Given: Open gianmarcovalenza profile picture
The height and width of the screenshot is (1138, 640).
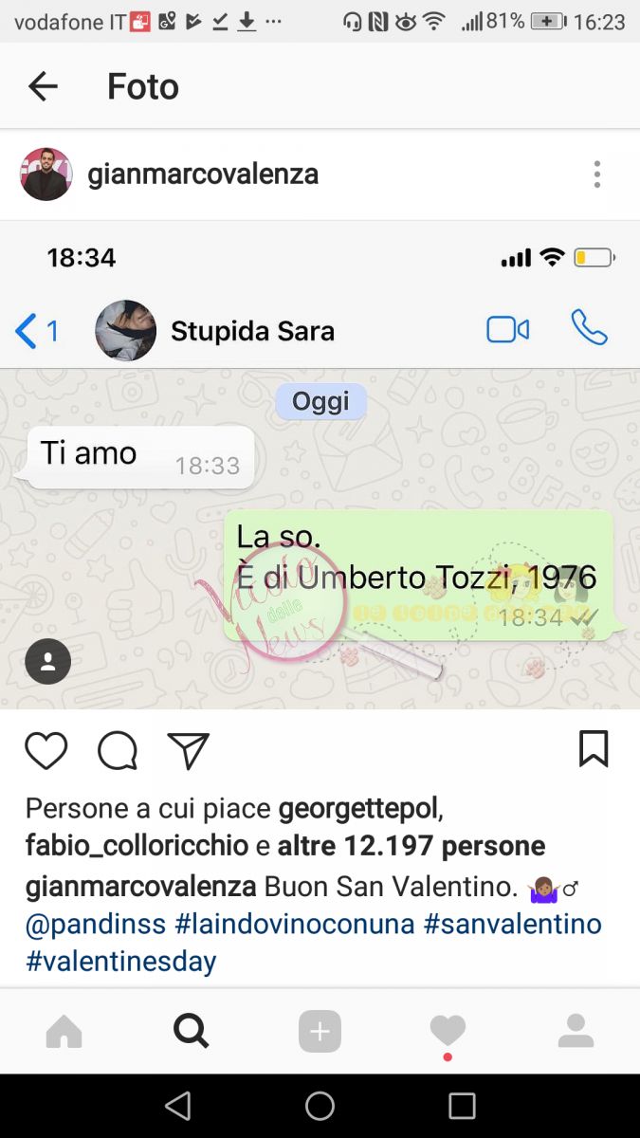Looking at the screenshot, I should point(46,174).
